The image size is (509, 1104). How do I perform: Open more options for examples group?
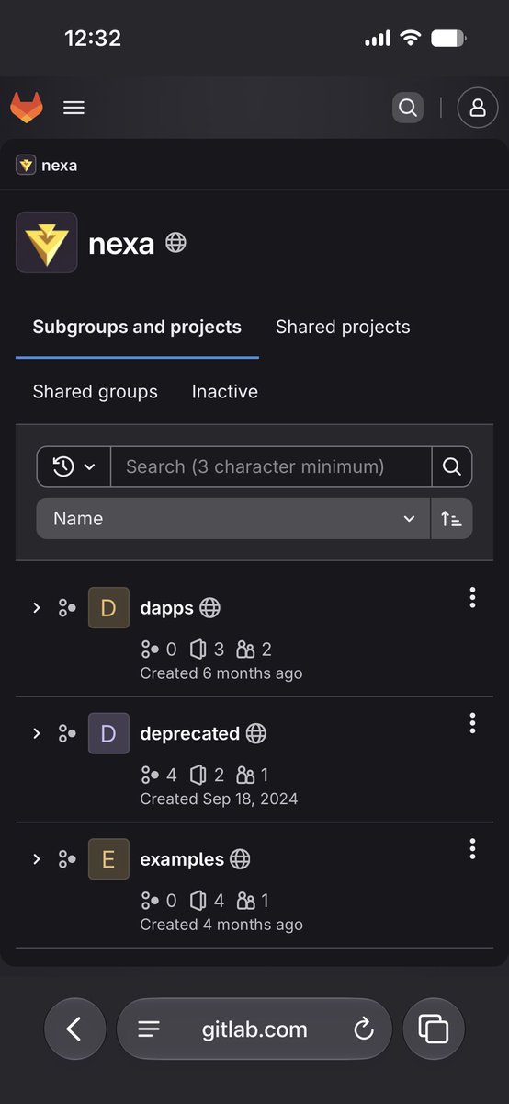(472, 848)
